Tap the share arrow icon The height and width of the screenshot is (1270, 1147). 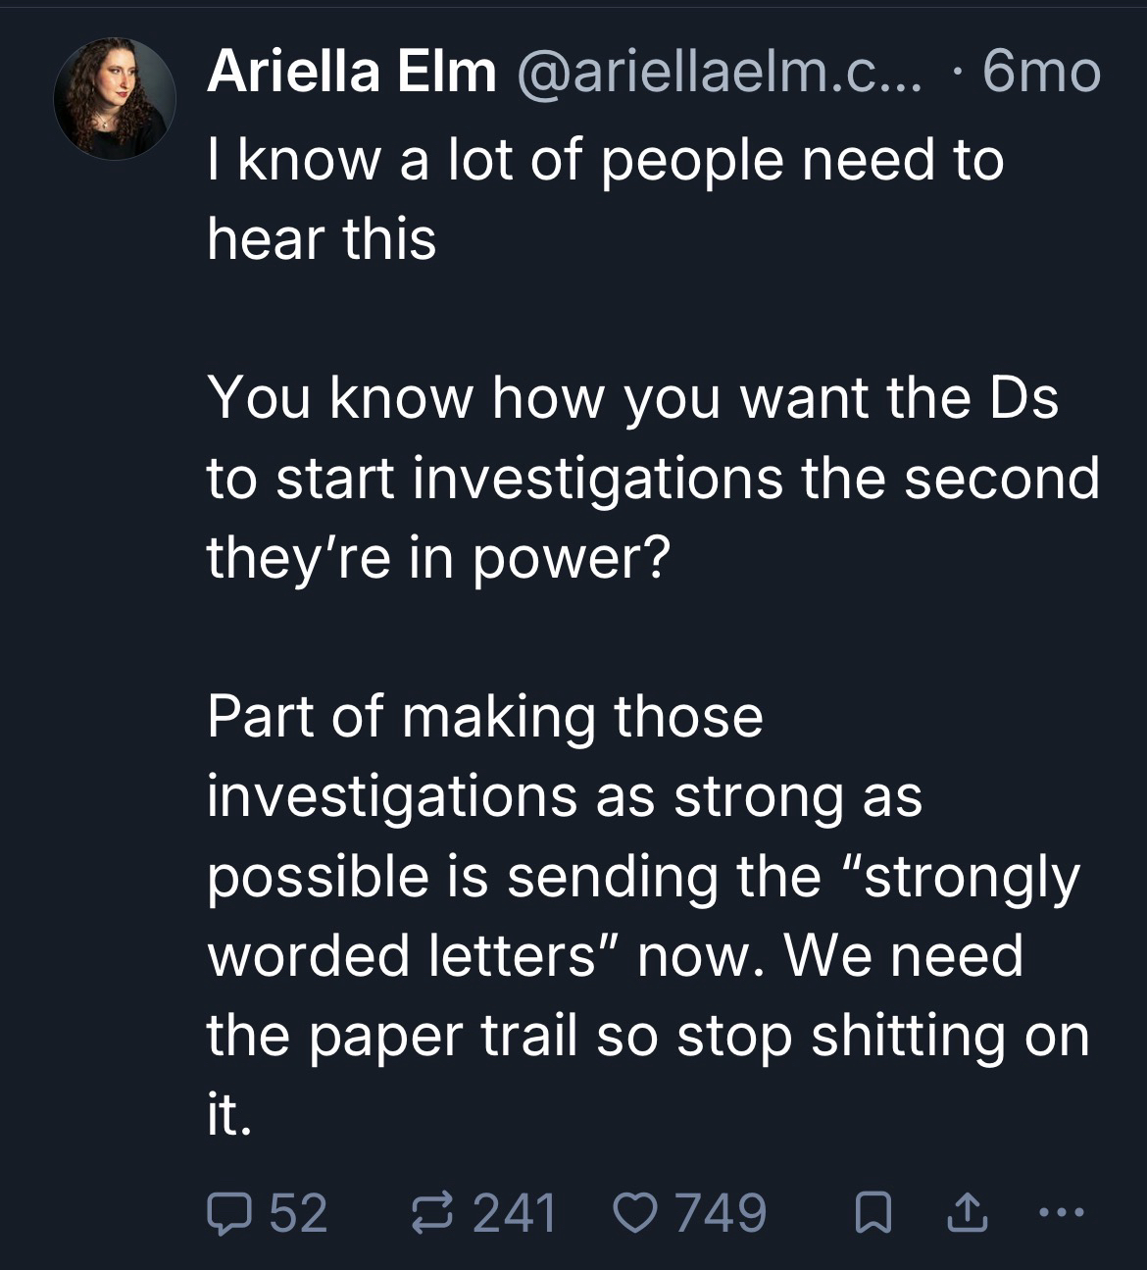coord(967,1215)
